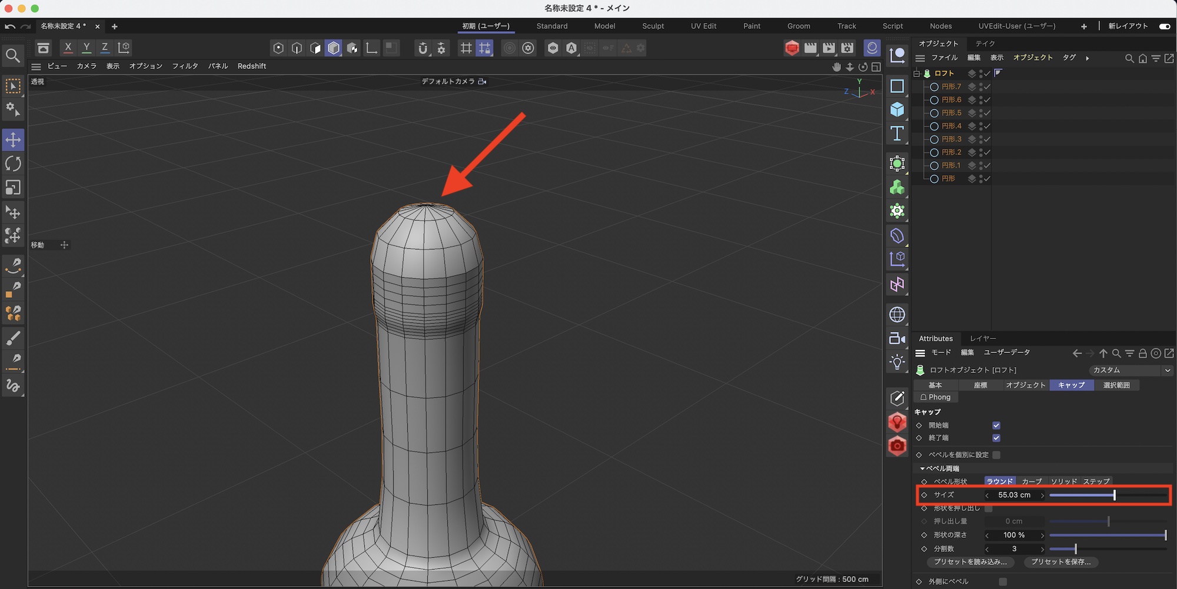Switch to the Sculpt layout tab
This screenshot has height=589, width=1177.
[x=653, y=26]
